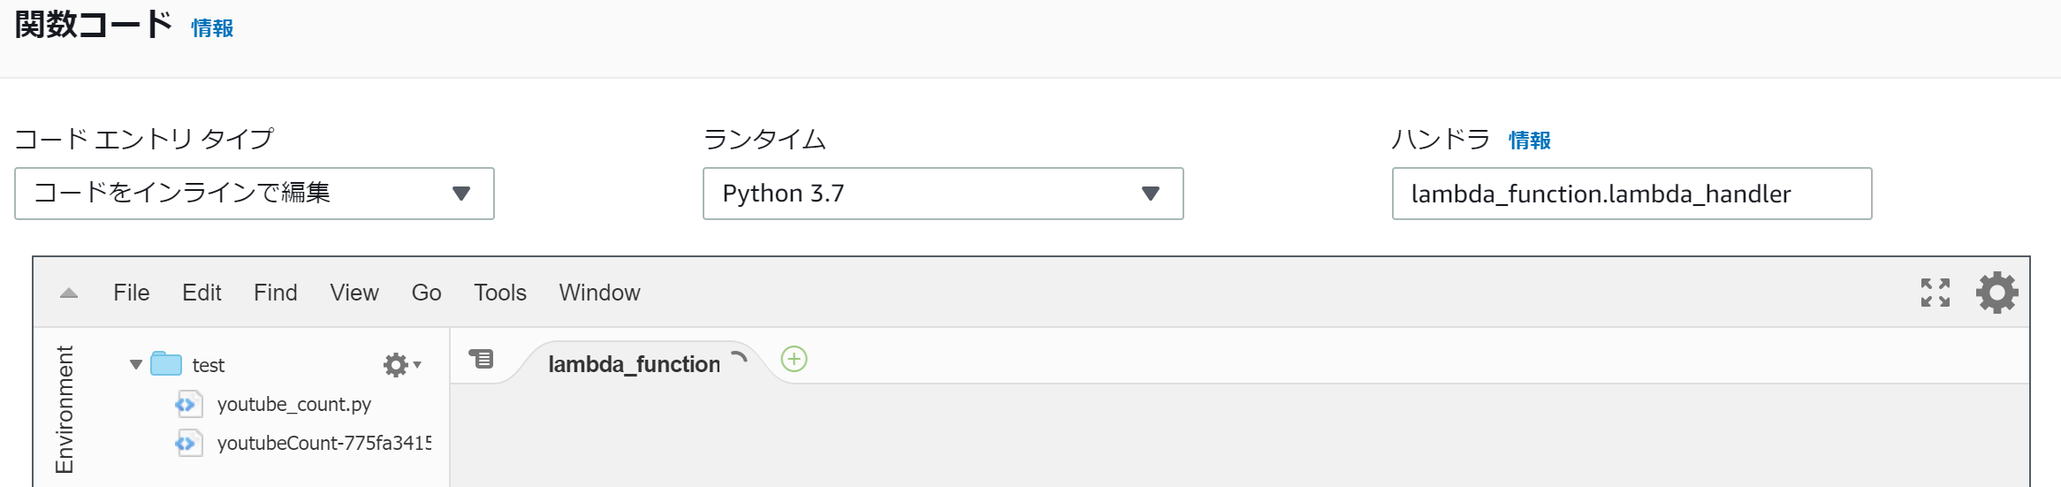Viewport: 2061px width, 487px height.
Task: Click the test folder icon
Action: (x=166, y=364)
